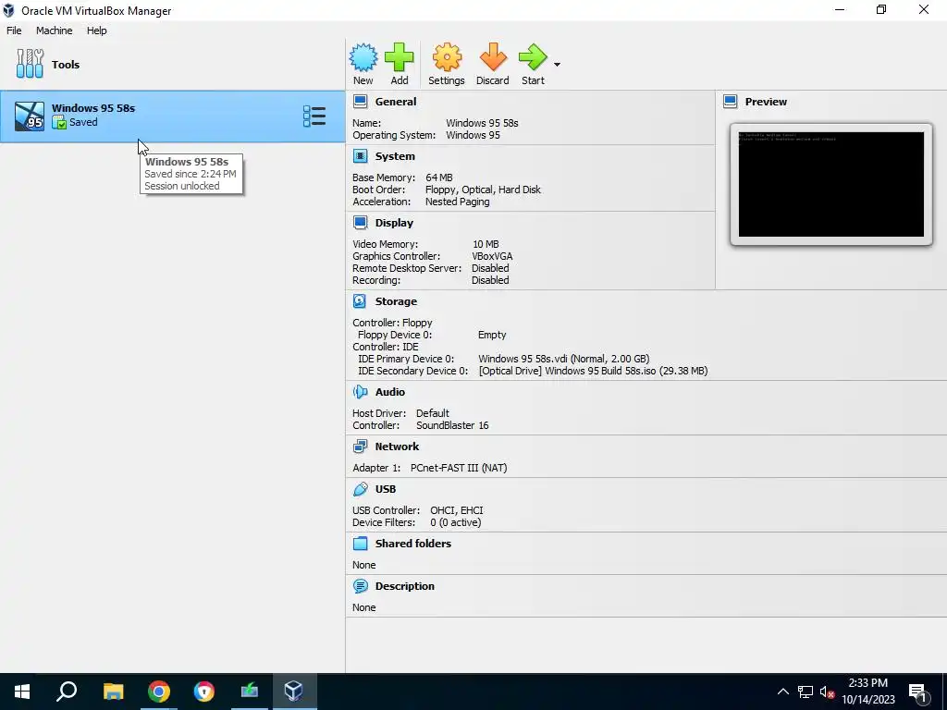Click the VBoxVGA graphics controller value
The image size is (947, 710).
[x=492, y=256]
